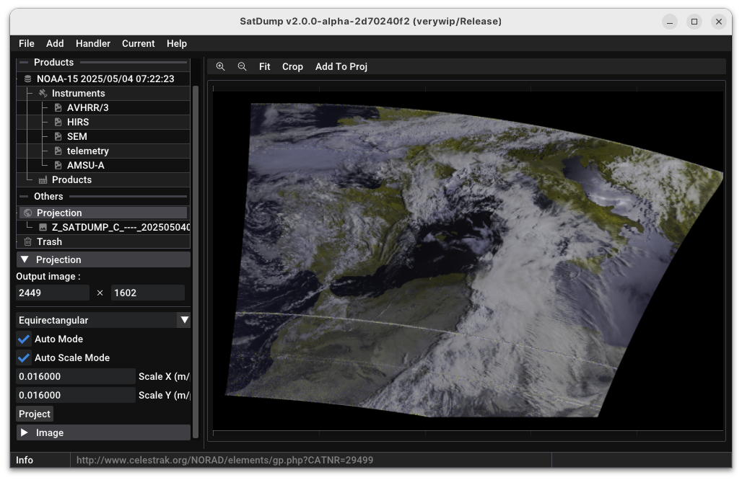Image resolution: width=742 pixels, height=480 pixels.
Task: Click the left panel vertical scrollbar
Action: (196, 259)
